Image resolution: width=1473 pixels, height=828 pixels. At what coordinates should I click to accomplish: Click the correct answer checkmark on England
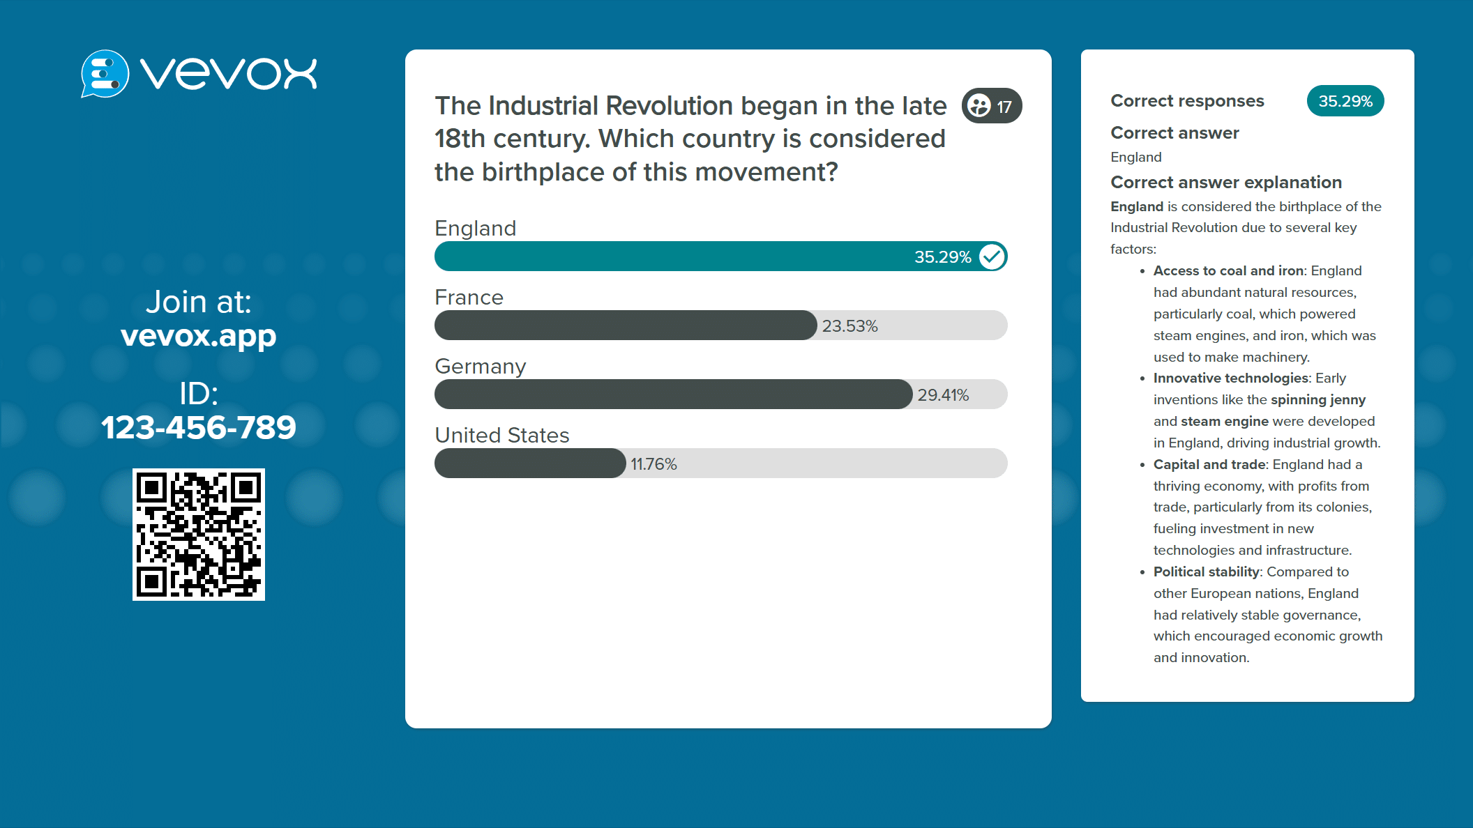click(992, 256)
